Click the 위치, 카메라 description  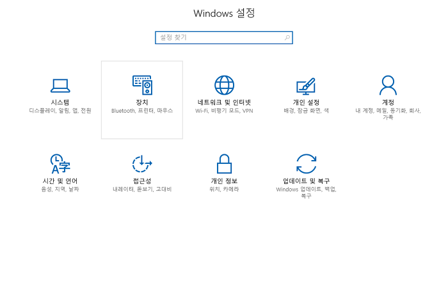tap(224, 189)
